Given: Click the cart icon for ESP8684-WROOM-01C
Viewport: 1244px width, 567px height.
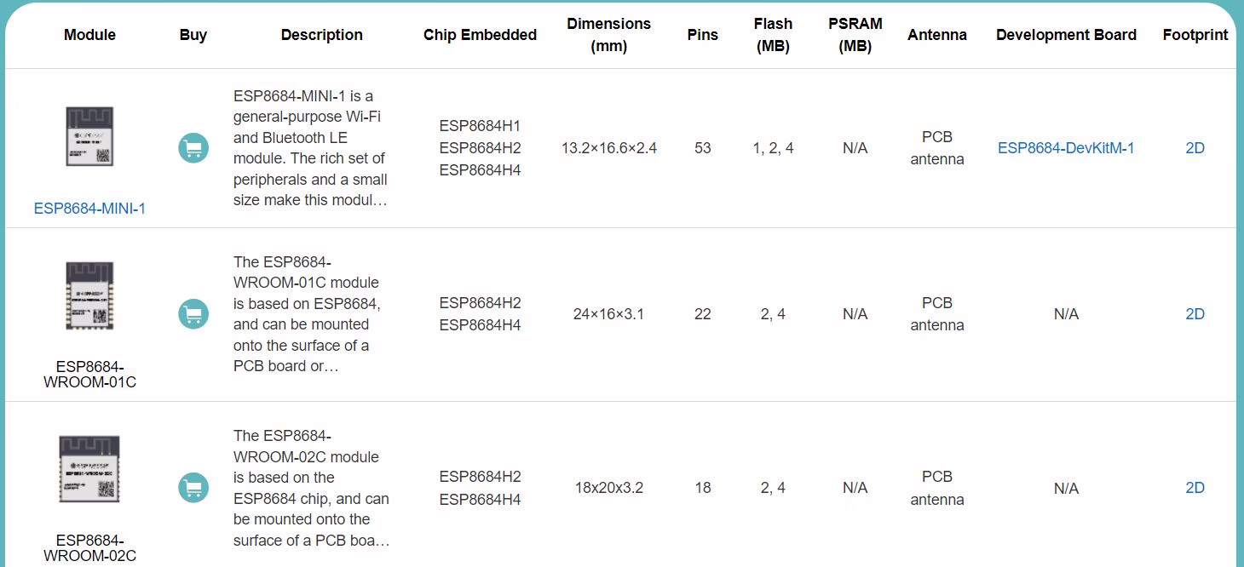Looking at the screenshot, I should click(x=193, y=314).
